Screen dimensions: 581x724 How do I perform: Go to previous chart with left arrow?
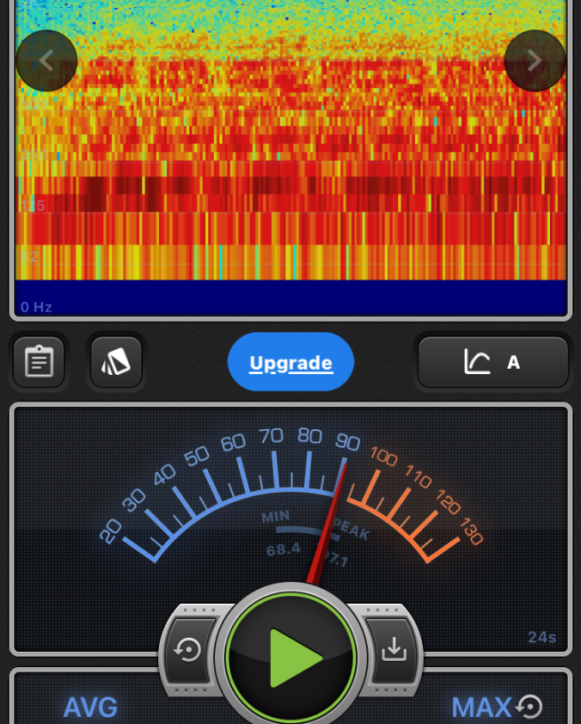click(x=46, y=60)
